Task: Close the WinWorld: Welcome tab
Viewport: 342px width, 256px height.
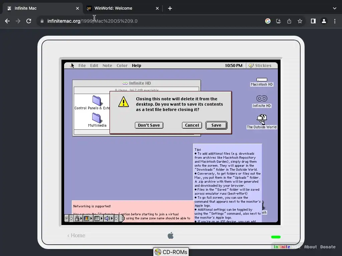Action: (x=157, y=8)
